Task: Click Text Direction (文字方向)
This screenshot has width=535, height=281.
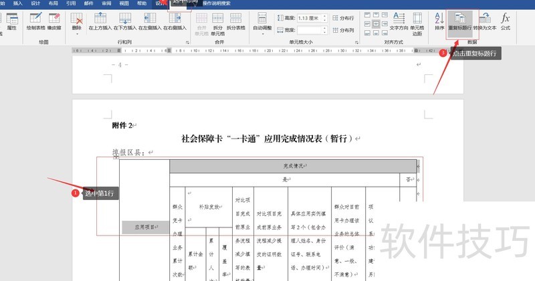Action: coord(399,21)
